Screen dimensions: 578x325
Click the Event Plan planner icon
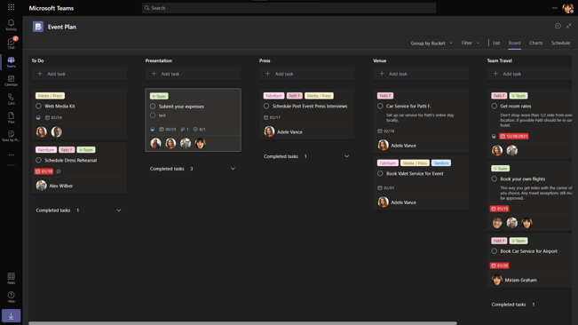tap(38, 27)
